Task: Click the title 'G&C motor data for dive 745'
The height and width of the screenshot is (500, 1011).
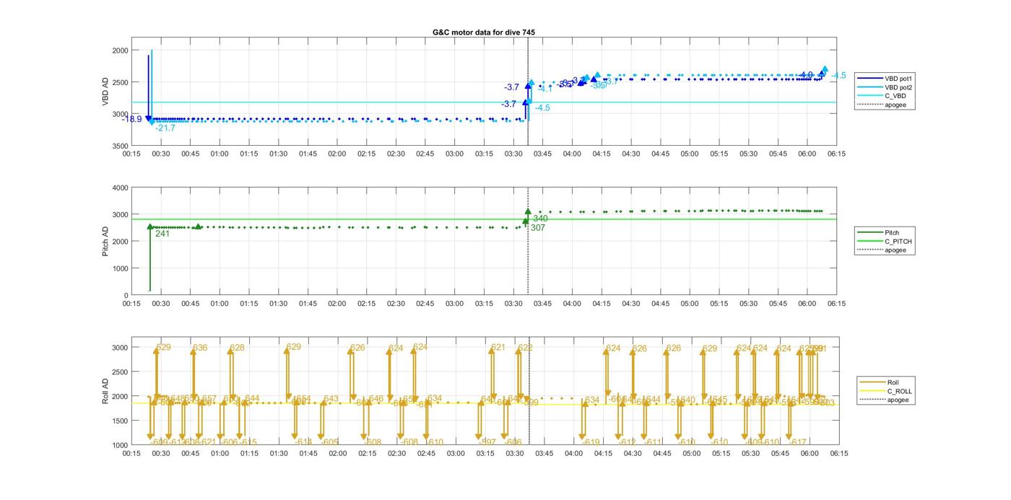Action: click(x=484, y=32)
